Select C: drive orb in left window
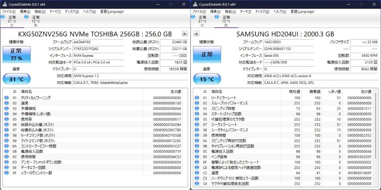This screenshot has width=381, height=190. (x=2, y=17)
